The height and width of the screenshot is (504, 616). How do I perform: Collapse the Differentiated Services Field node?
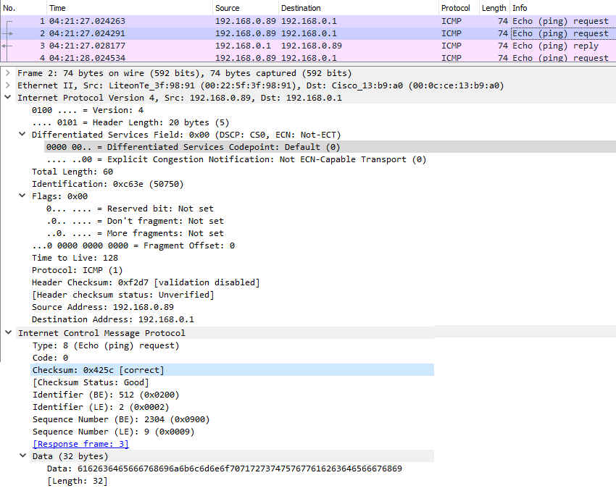[x=22, y=135]
